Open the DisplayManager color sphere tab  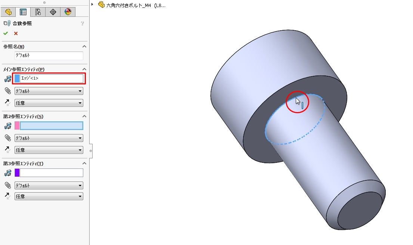(68, 12)
